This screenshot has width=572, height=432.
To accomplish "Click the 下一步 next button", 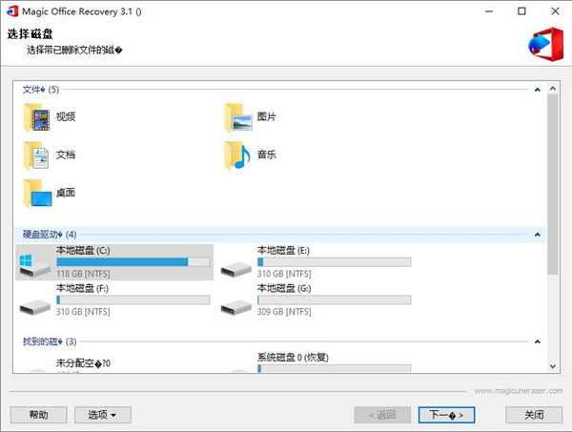I will point(446,415).
